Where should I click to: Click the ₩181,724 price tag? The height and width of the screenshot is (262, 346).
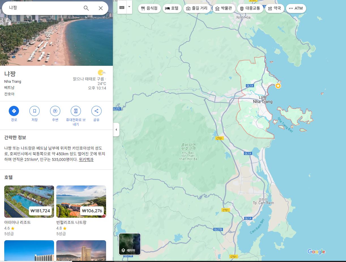pos(40,211)
